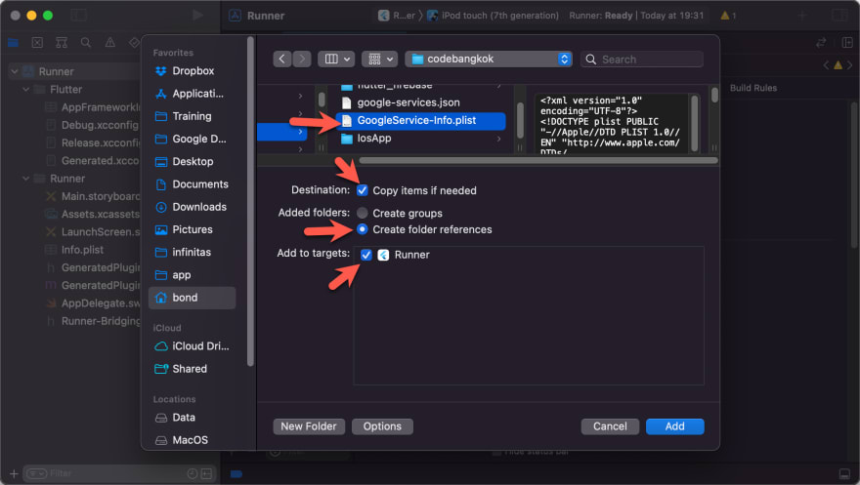860x485 pixels.
Task: Go forward in the file browser
Action: (302, 60)
